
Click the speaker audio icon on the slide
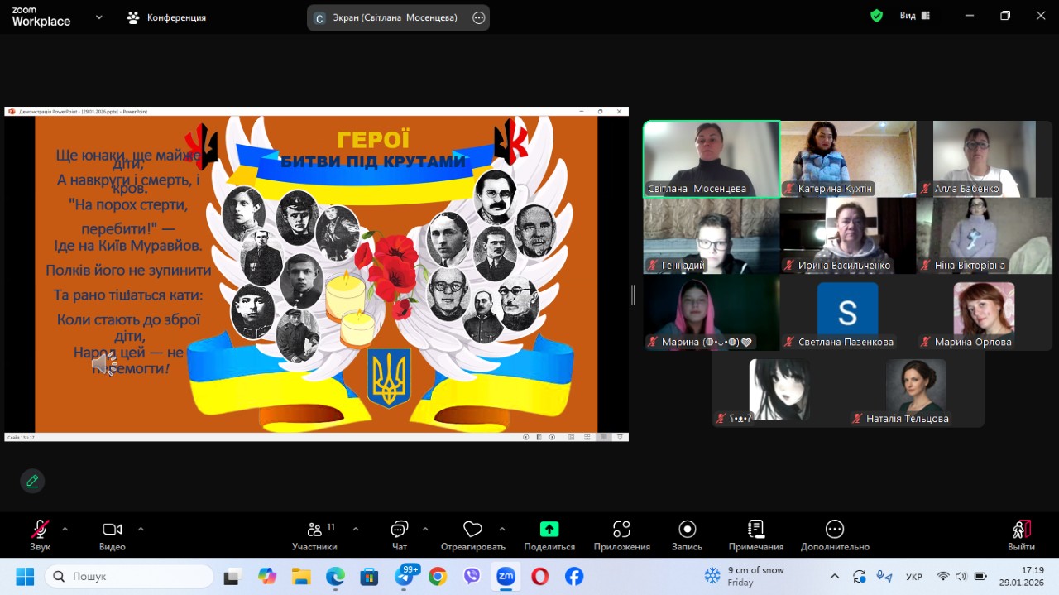(104, 363)
